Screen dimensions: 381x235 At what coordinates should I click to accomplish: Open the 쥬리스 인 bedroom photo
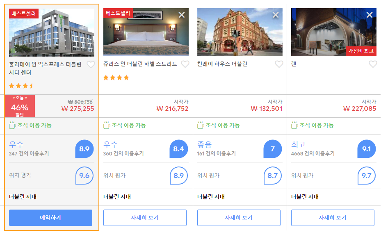click(146, 32)
